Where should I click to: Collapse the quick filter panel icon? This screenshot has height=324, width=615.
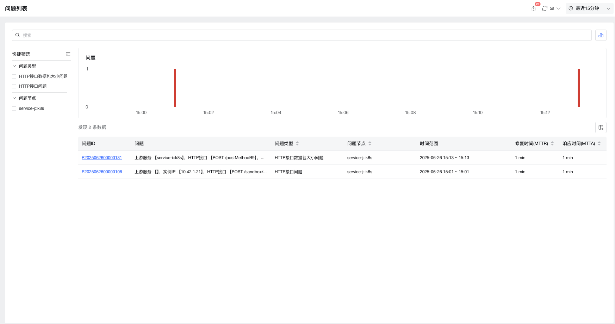68,54
